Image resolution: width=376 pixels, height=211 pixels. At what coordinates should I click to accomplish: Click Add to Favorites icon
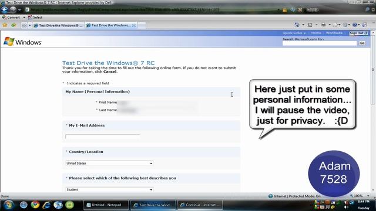(x=14, y=25)
